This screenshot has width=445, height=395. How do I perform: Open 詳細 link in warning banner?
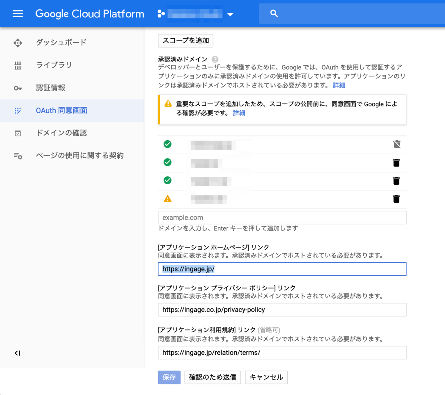coord(239,113)
